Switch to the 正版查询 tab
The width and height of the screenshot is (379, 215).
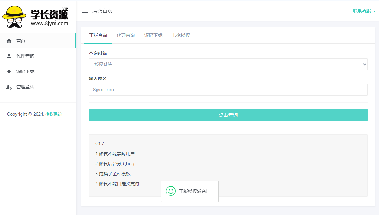pos(98,35)
